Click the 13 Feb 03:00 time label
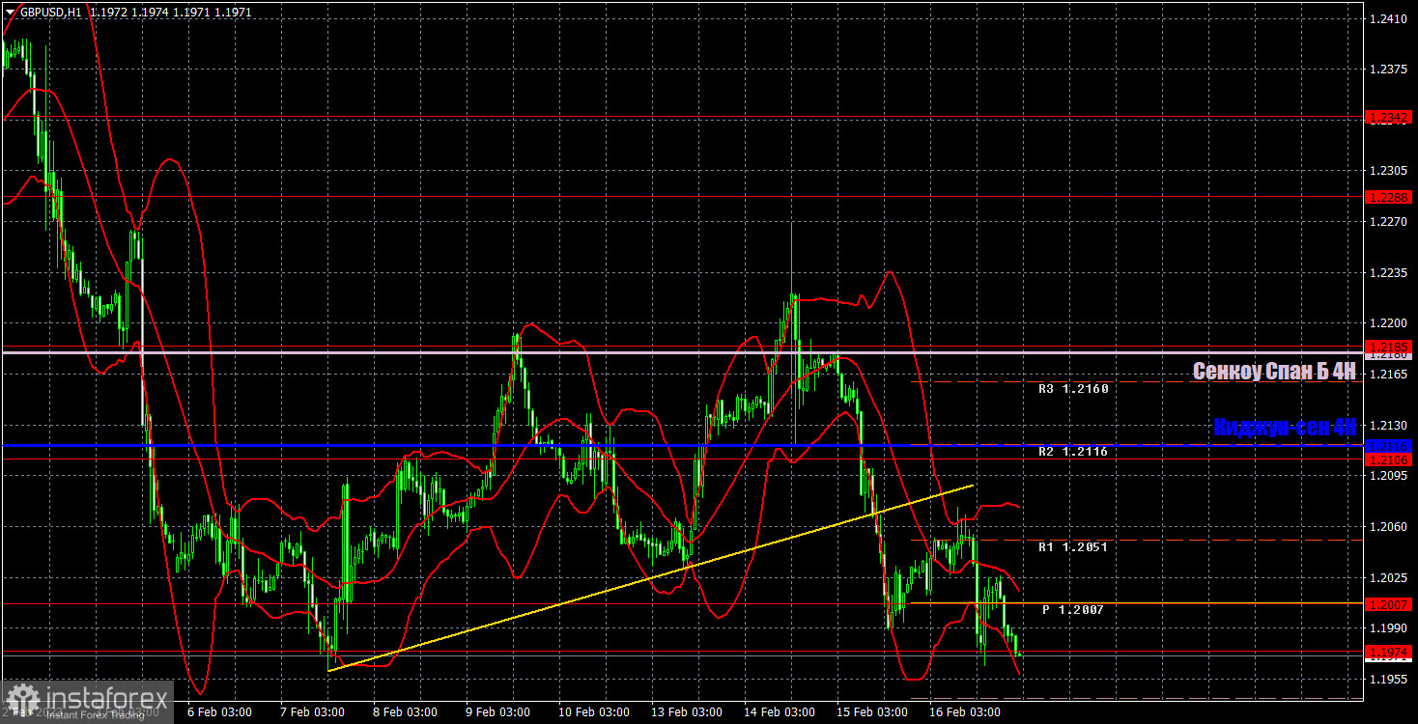 coord(686,712)
